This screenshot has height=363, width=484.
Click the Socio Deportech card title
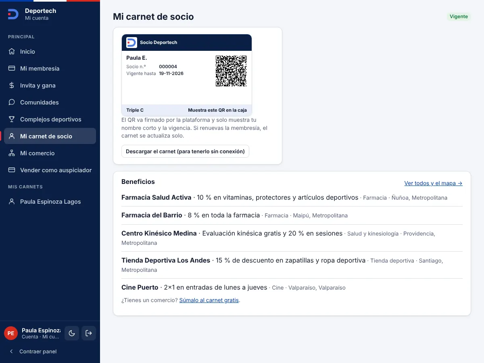[159, 42]
